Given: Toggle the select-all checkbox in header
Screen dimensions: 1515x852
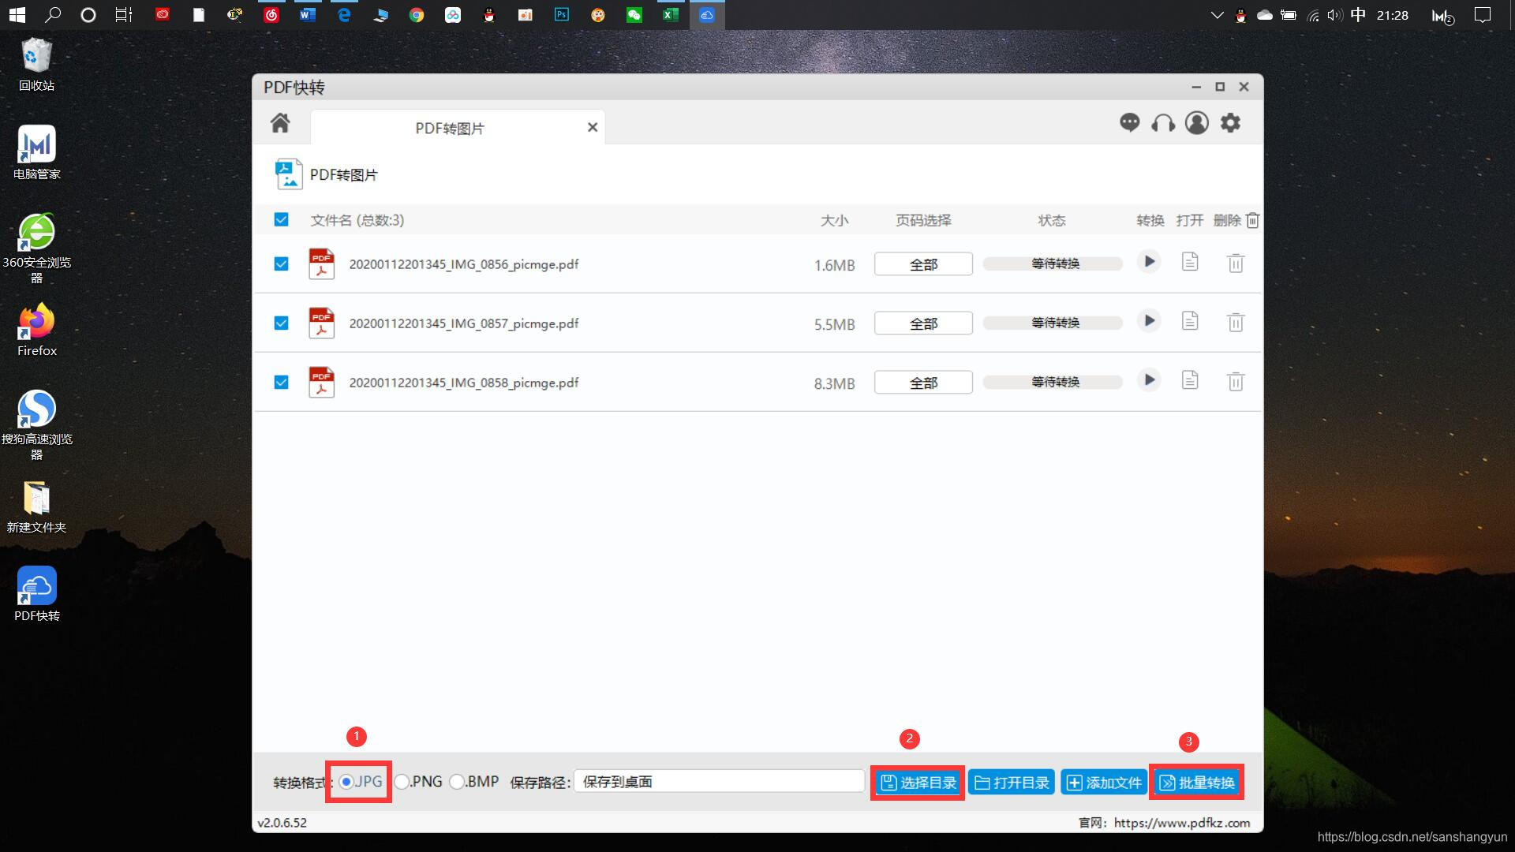Looking at the screenshot, I should (281, 220).
